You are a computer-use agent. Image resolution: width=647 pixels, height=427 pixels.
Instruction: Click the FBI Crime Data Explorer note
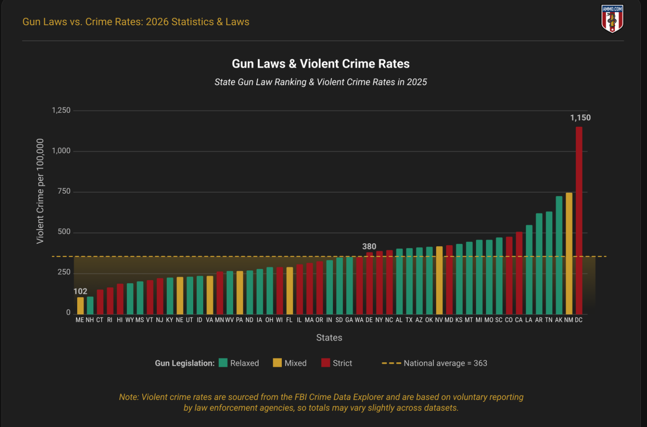321,402
